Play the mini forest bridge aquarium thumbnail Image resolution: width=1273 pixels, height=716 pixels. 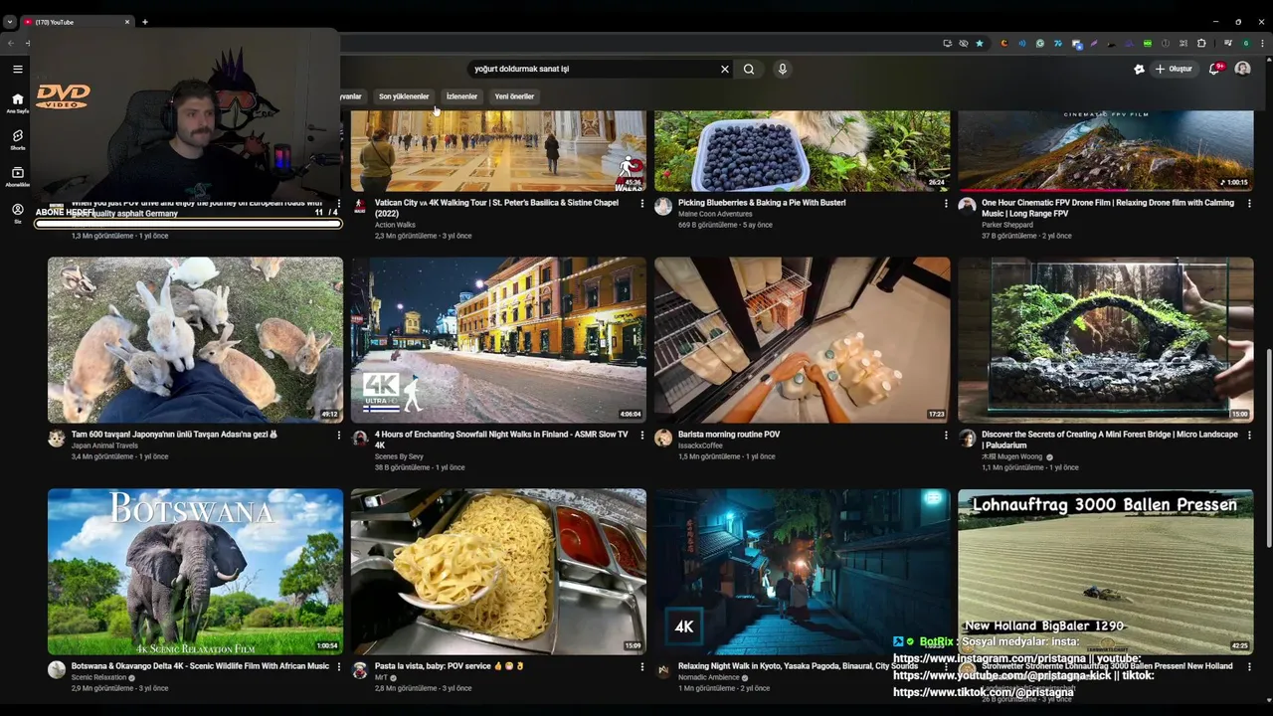(1105, 340)
